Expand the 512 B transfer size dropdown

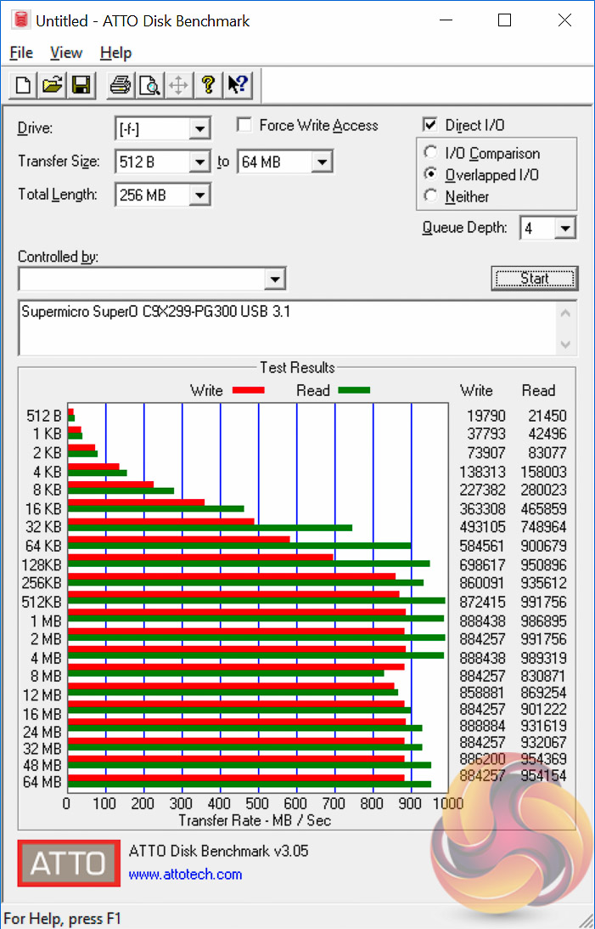coord(200,161)
